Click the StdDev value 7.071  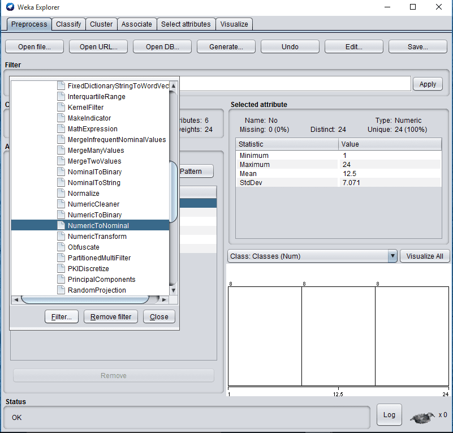coord(351,183)
